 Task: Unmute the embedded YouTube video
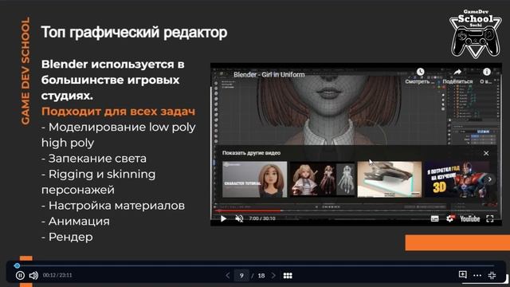click(239, 218)
